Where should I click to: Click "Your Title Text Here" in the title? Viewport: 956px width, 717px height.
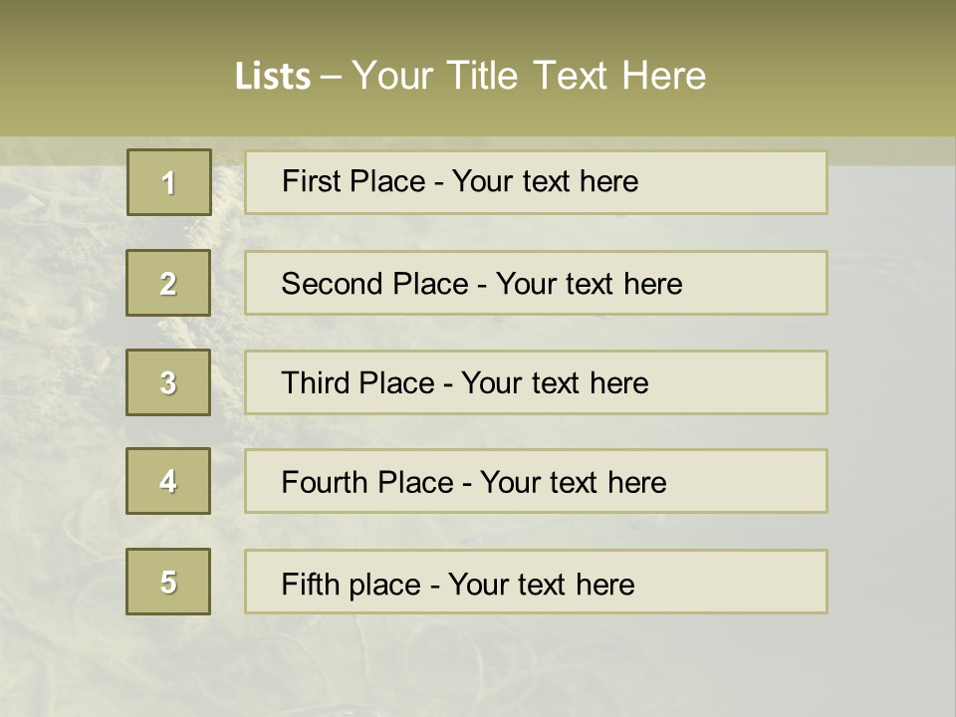[x=529, y=76]
